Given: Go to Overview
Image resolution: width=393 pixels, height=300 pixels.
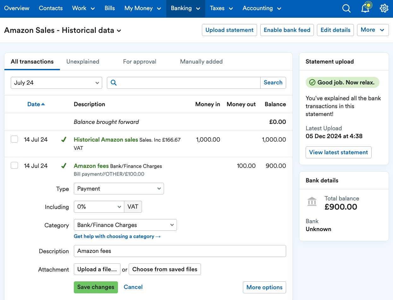Looking at the screenshot, I should point(17,9).
